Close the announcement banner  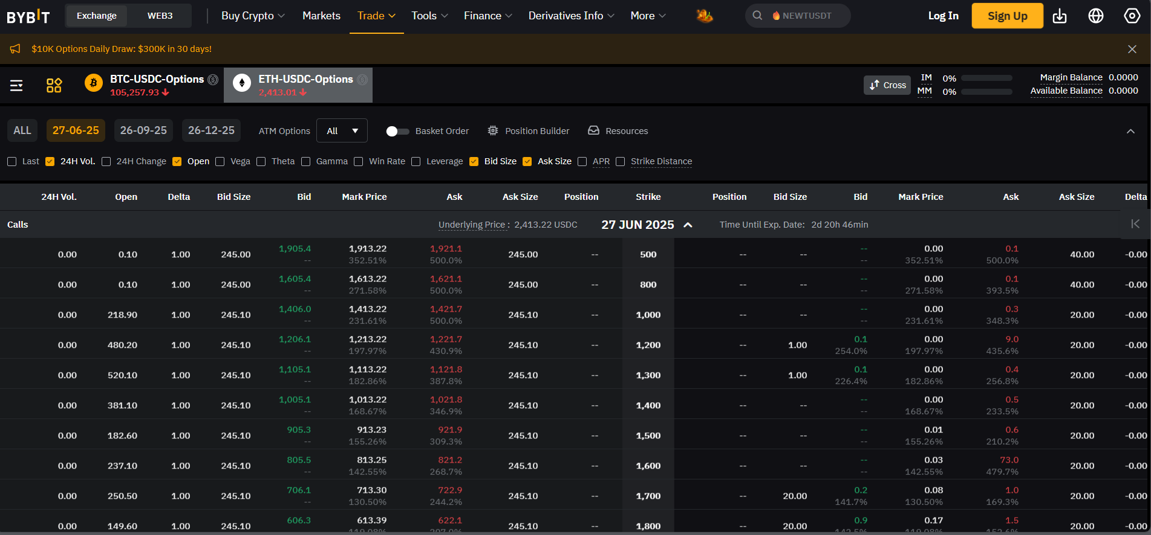coord(1132,49)
